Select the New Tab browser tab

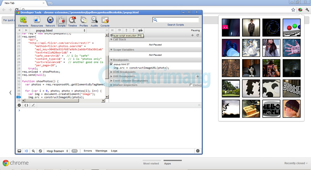click(24, 3)
